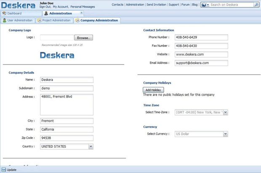The width and height of the screenshot is (261, 173).
Task: Expand the search scope dropdown arrow
Action: 208,5
